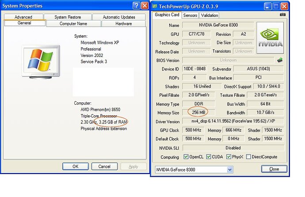Click the Windows XP monitor logo
Image resolution: width=305 pixels, height=197 pixels.
point(41,62)
